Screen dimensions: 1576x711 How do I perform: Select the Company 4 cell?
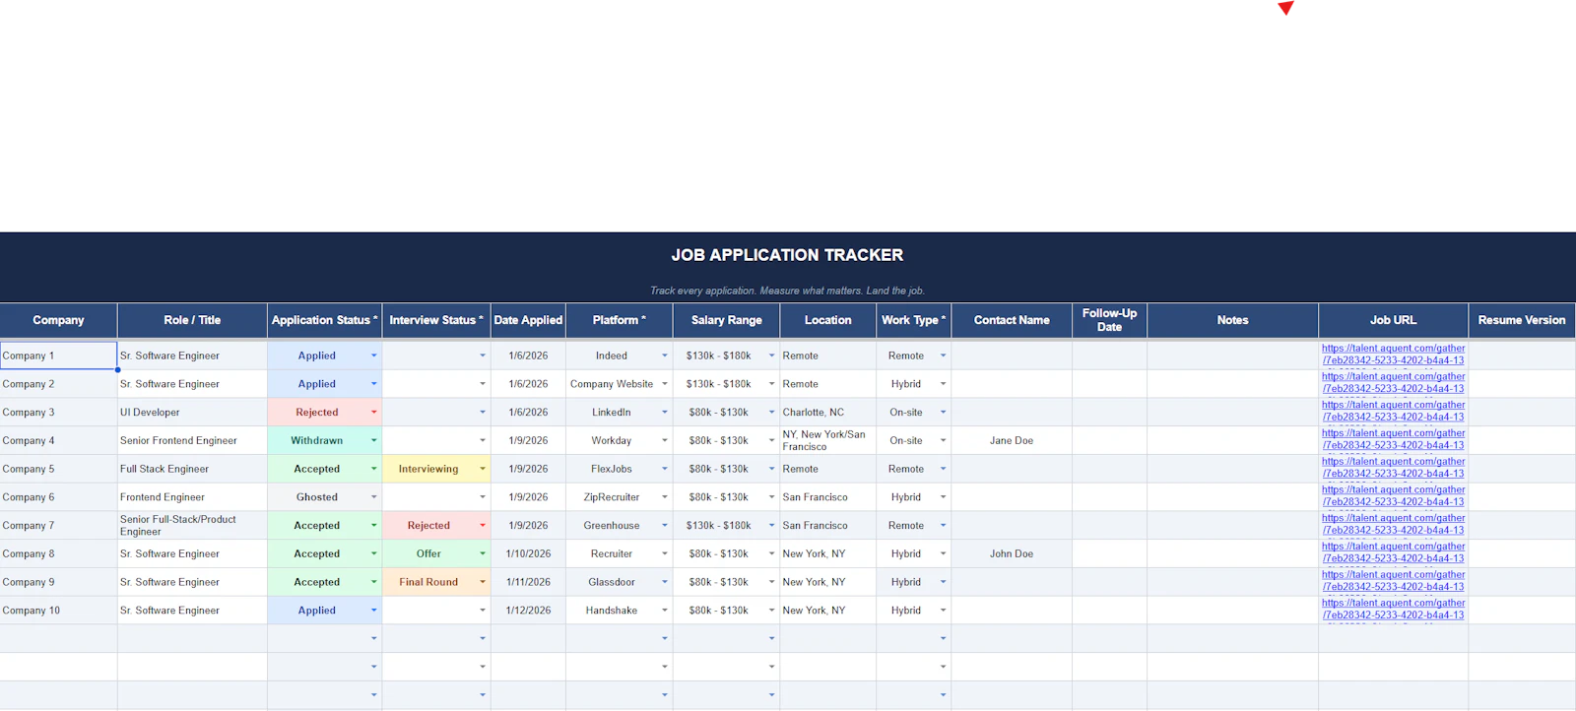(58, 441)
